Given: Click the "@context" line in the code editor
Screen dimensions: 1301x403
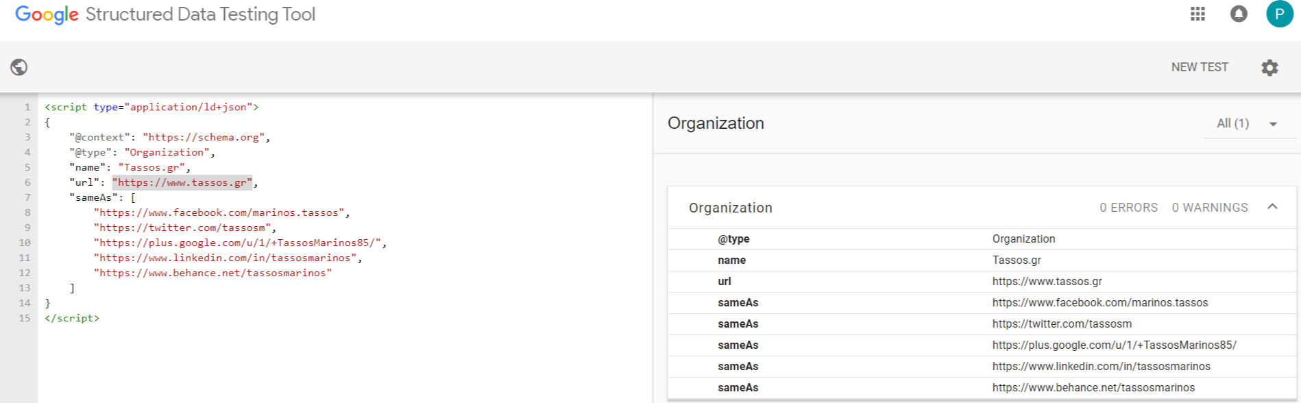Looking at the screenshot, I should pyautogui.click(x=169, y=137).
